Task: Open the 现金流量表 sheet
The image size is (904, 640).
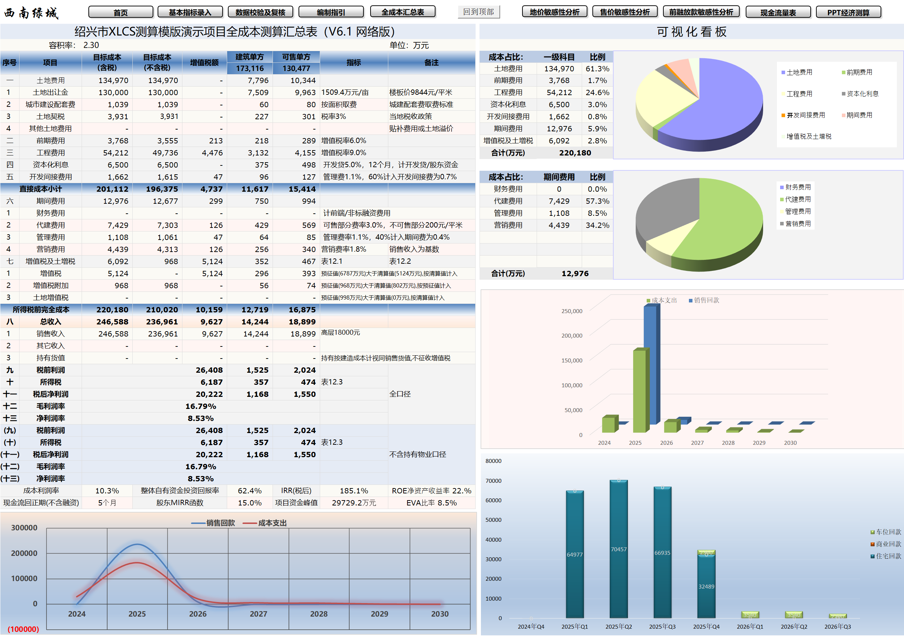Action: [778, 12]
